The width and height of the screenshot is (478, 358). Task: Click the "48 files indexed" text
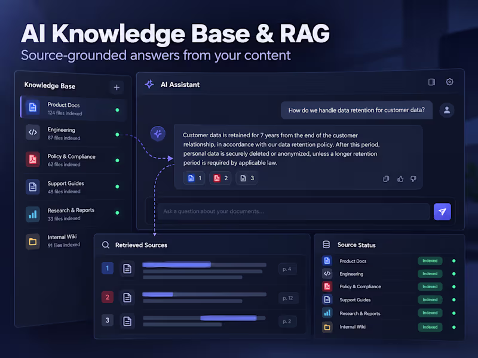click(64, 192)
